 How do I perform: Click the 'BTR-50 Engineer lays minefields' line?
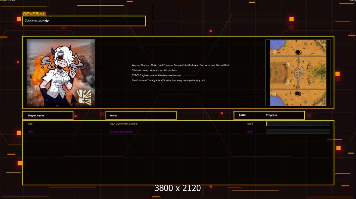[x=156, y=75]
